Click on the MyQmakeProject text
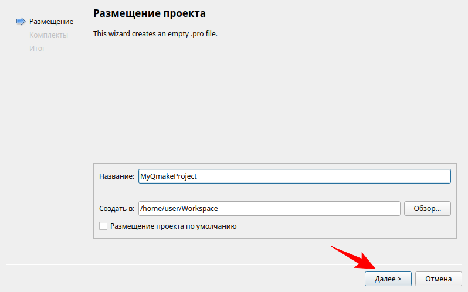The width and height of the screenshot is (468, 292). point(168,176)
